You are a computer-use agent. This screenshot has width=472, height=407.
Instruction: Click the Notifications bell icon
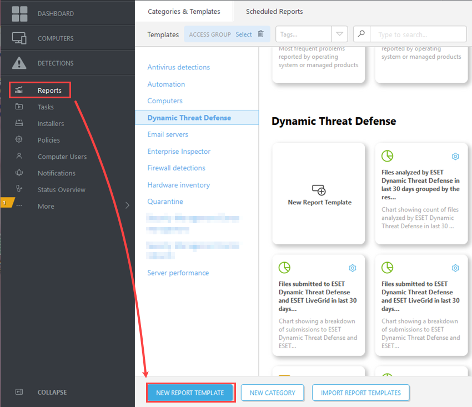[x=19, y=173]
